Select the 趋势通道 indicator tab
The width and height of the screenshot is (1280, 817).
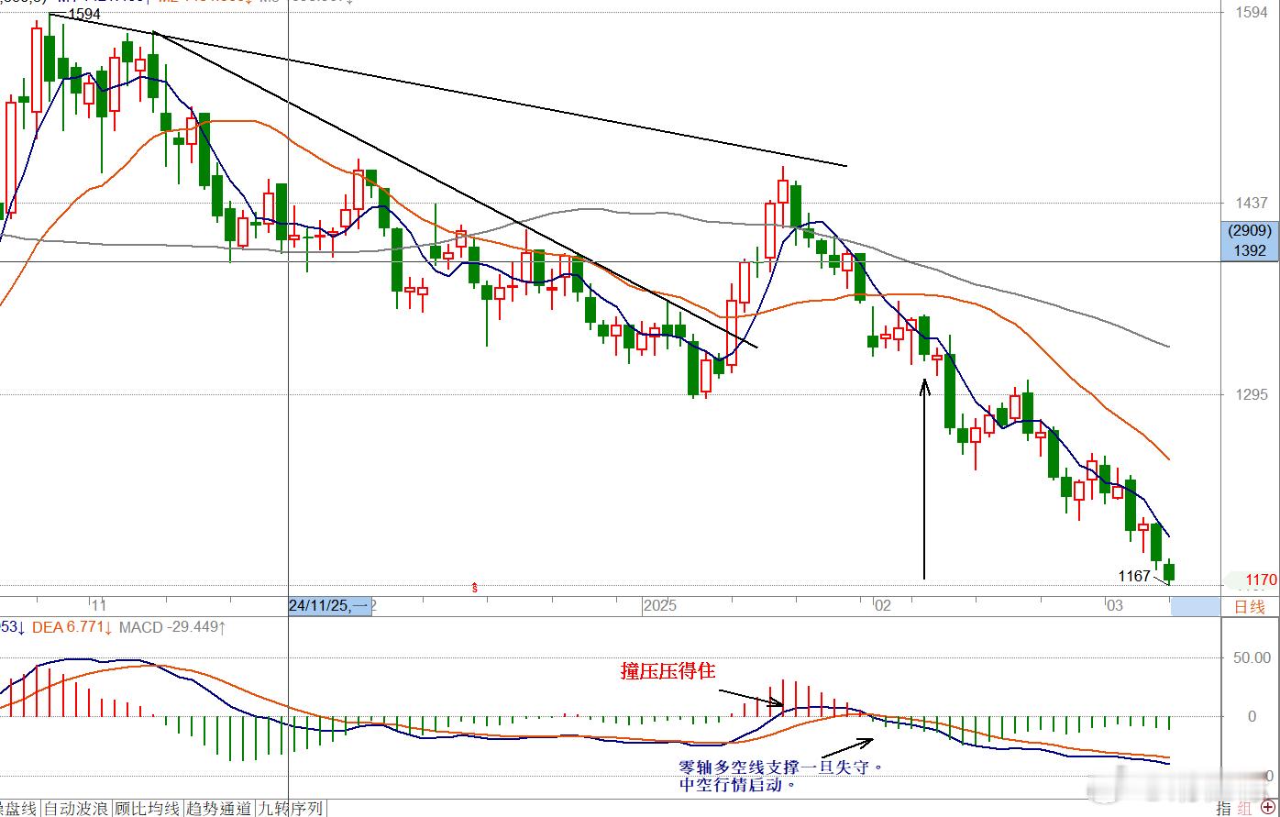click(218, 808)
